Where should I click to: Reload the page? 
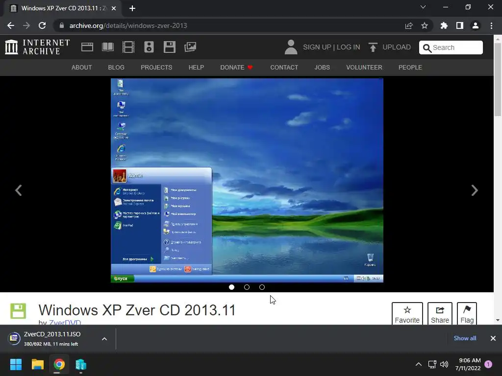(42, 25)
